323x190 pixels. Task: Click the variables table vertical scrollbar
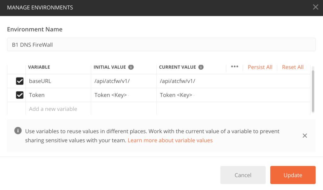coord(313,91)
